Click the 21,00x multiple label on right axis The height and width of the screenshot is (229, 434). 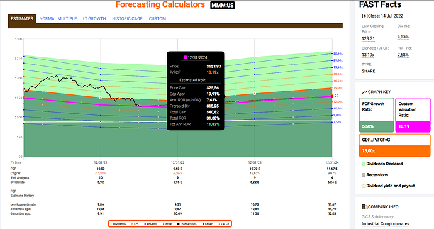tap(338, 60)
